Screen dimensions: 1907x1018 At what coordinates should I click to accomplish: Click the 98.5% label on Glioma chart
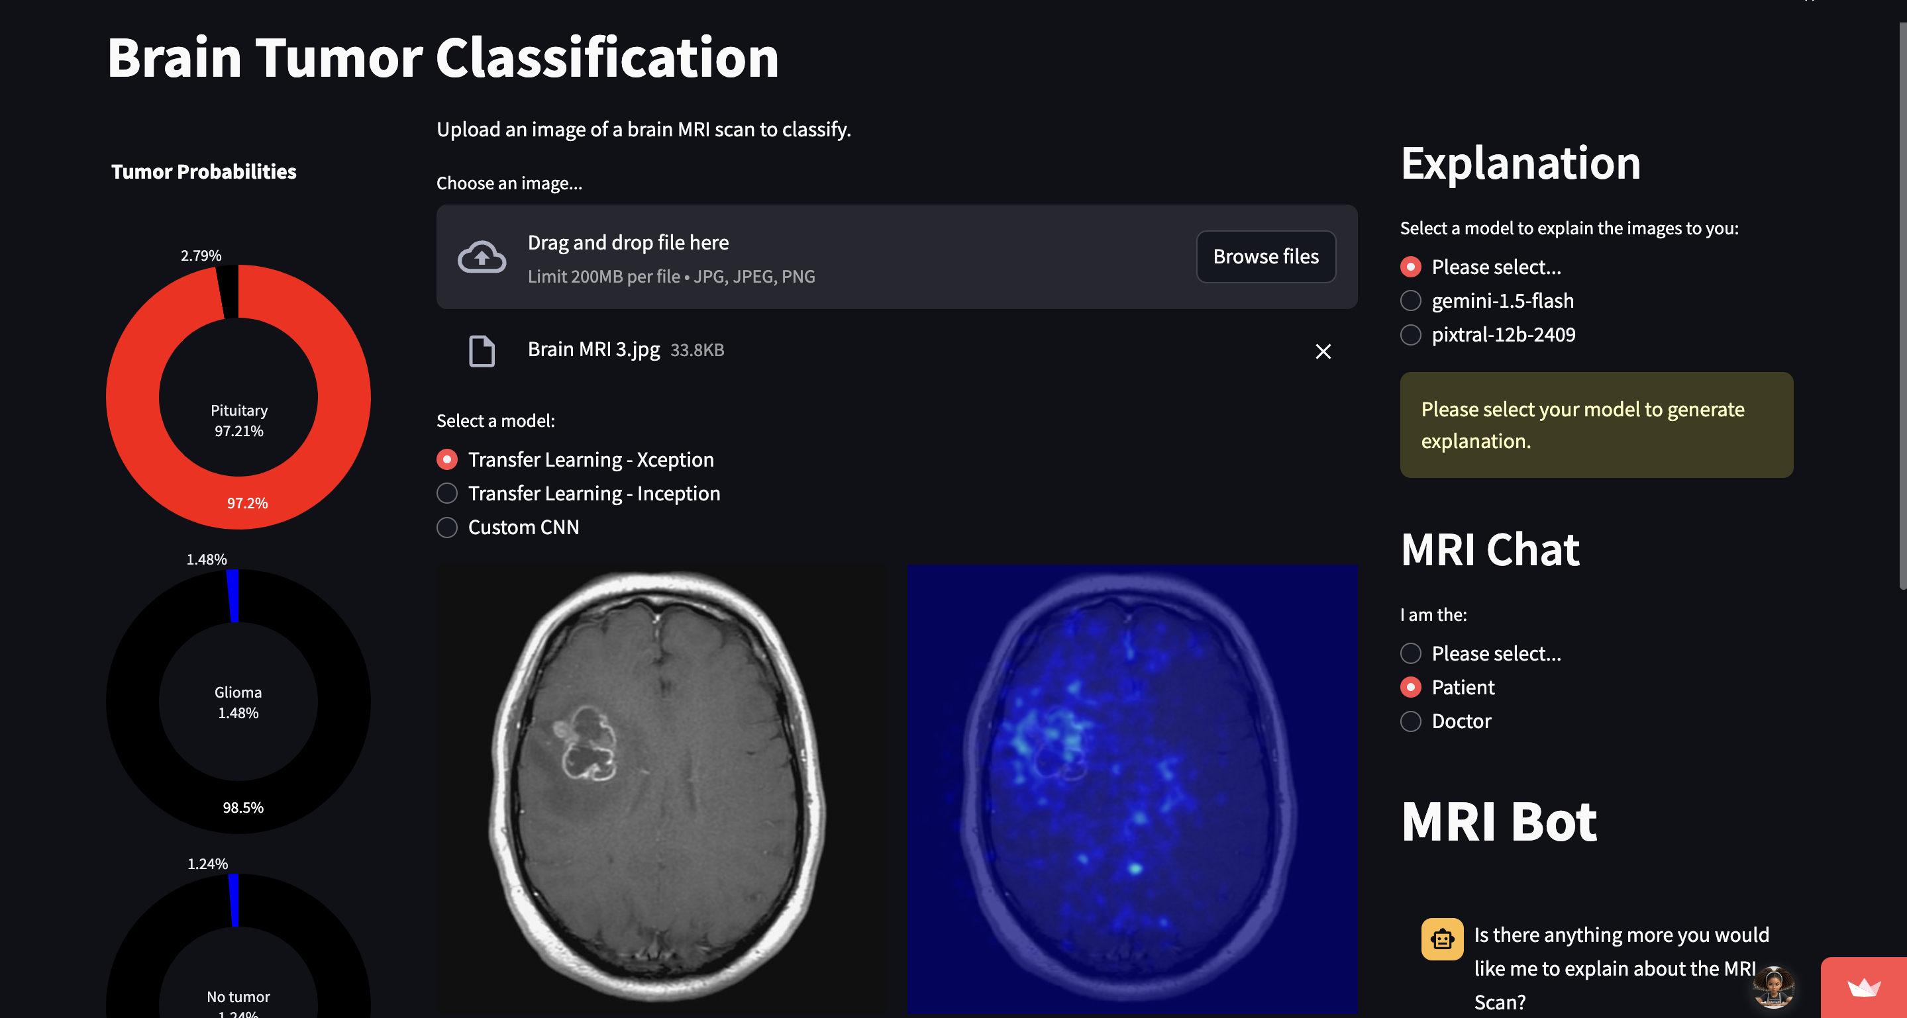243,808
